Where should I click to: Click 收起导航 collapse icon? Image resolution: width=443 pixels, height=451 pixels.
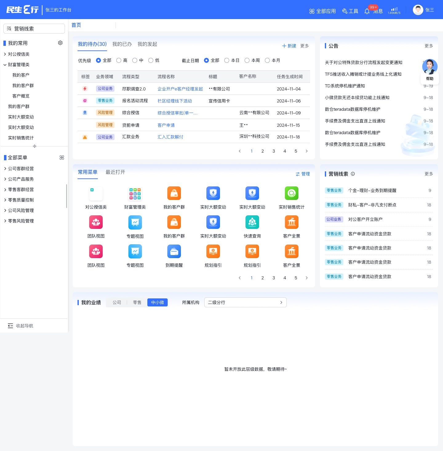coord(10,326)
